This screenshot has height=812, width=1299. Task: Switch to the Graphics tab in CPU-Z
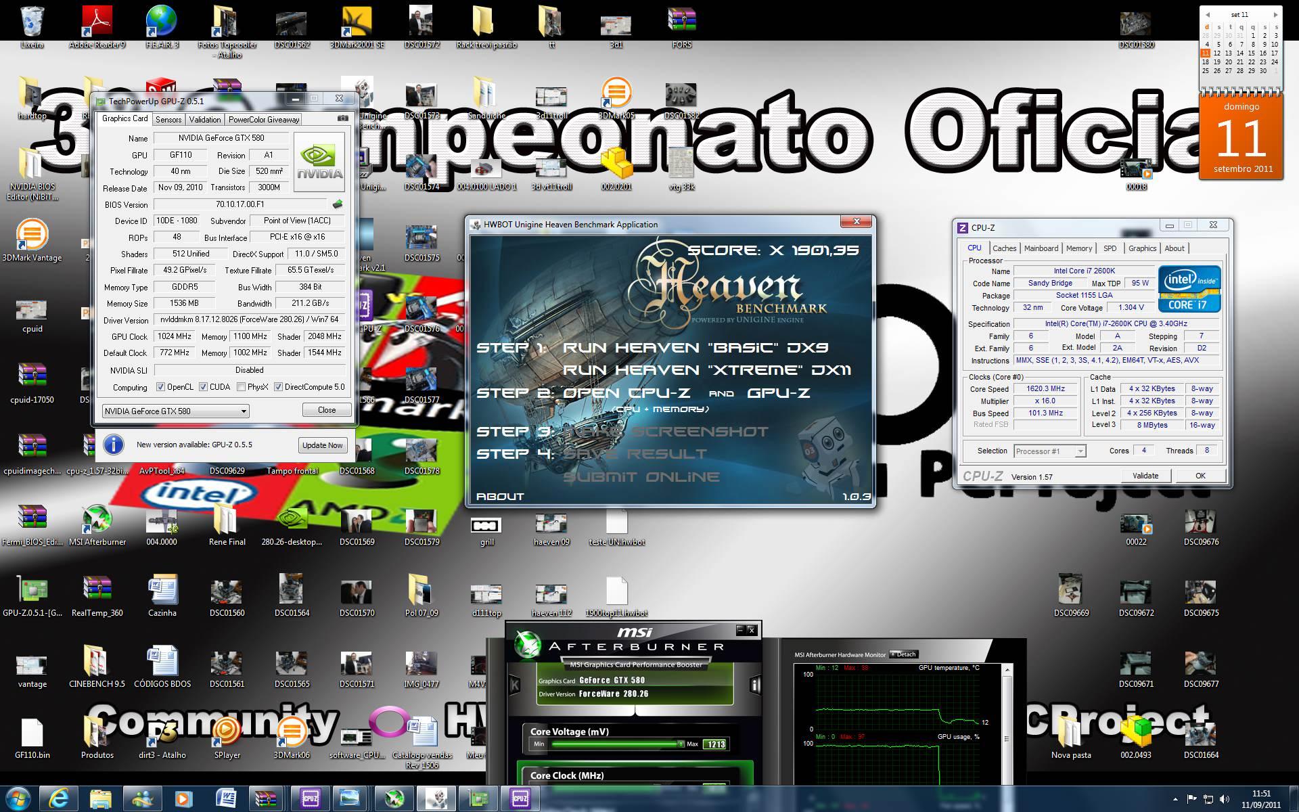1142,248
